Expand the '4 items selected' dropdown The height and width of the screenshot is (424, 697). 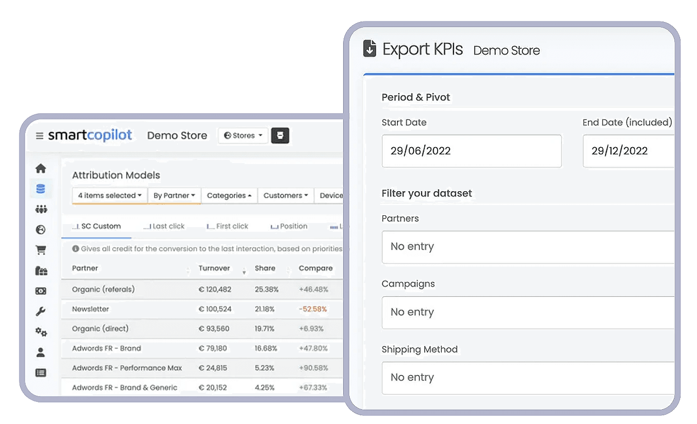[x=109, y=195]
